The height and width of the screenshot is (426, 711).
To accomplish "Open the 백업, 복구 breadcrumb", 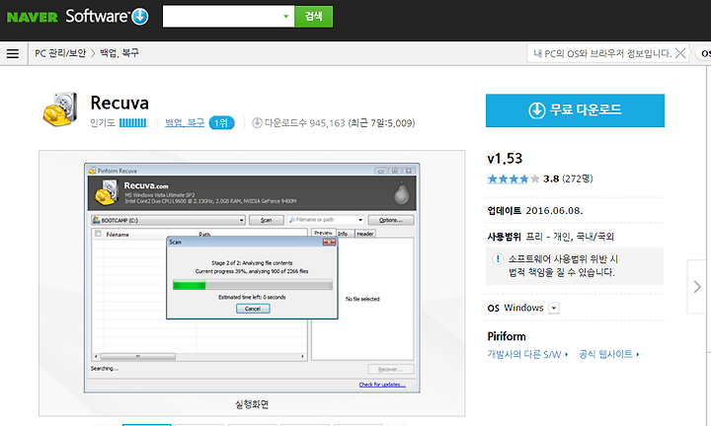I will tap(119, 53).
